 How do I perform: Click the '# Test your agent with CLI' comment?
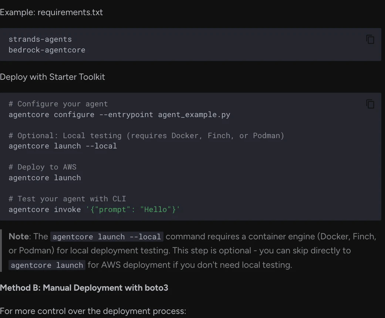coord(67,199)
